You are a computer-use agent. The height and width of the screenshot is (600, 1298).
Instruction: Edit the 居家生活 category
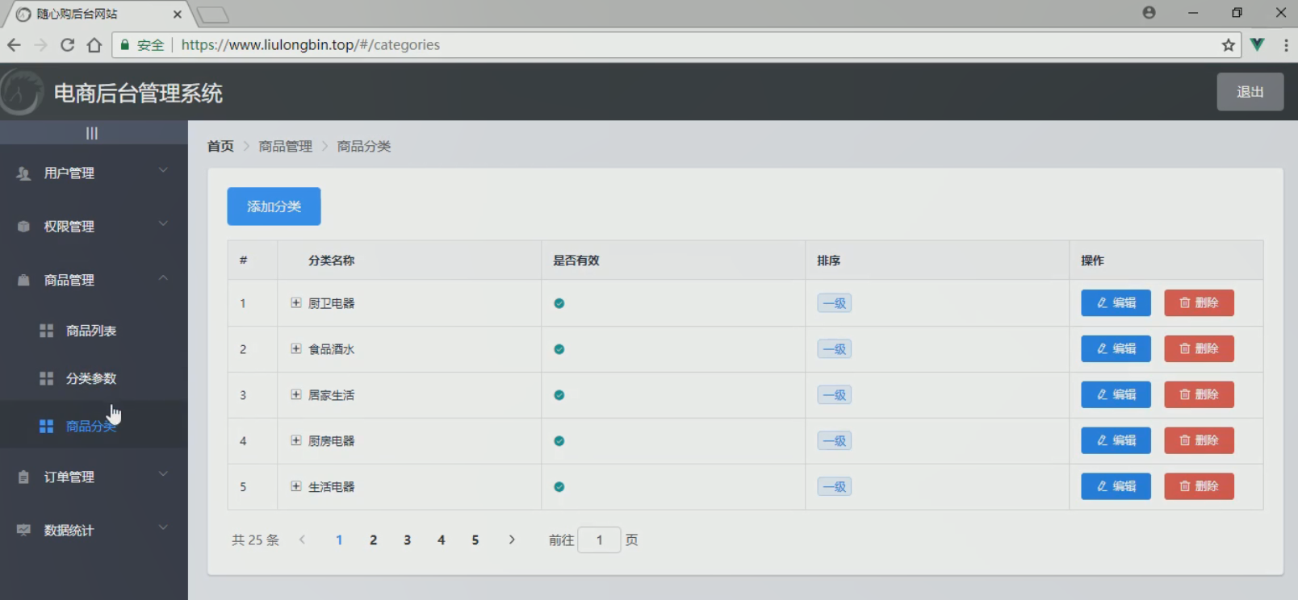[1116, 395]
